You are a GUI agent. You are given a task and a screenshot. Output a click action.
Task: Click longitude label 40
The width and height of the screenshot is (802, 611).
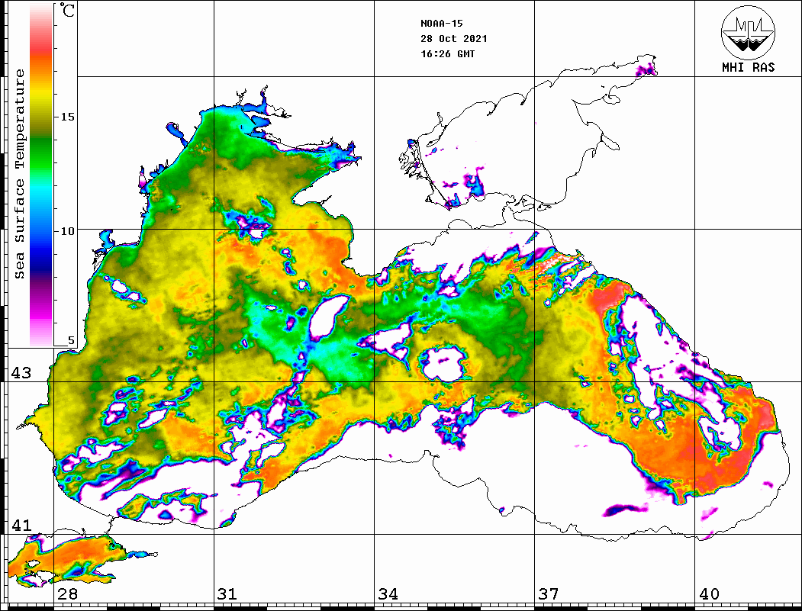point(709,594)
